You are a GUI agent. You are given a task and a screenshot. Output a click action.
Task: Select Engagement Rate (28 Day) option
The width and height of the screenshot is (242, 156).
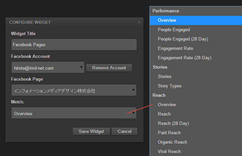click(196, 58)
